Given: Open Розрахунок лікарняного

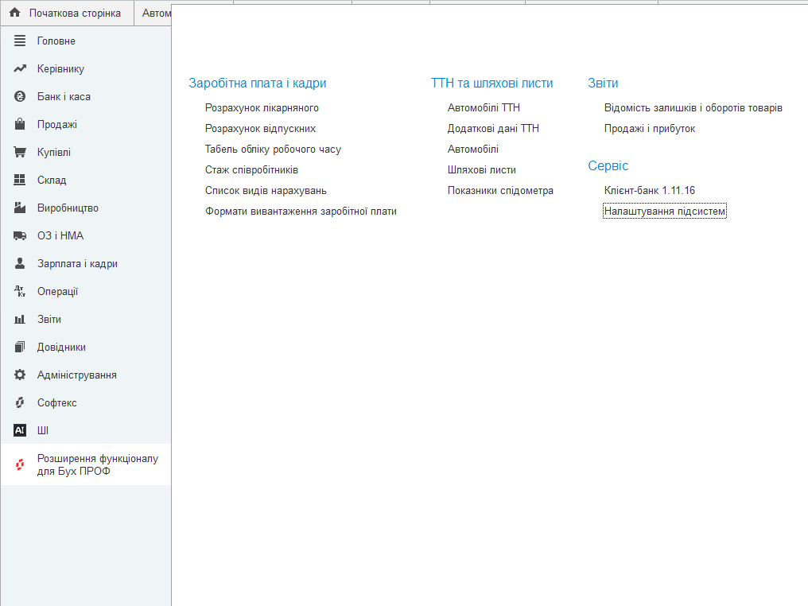Looking at the screenshot, I should tap(262, 107).
